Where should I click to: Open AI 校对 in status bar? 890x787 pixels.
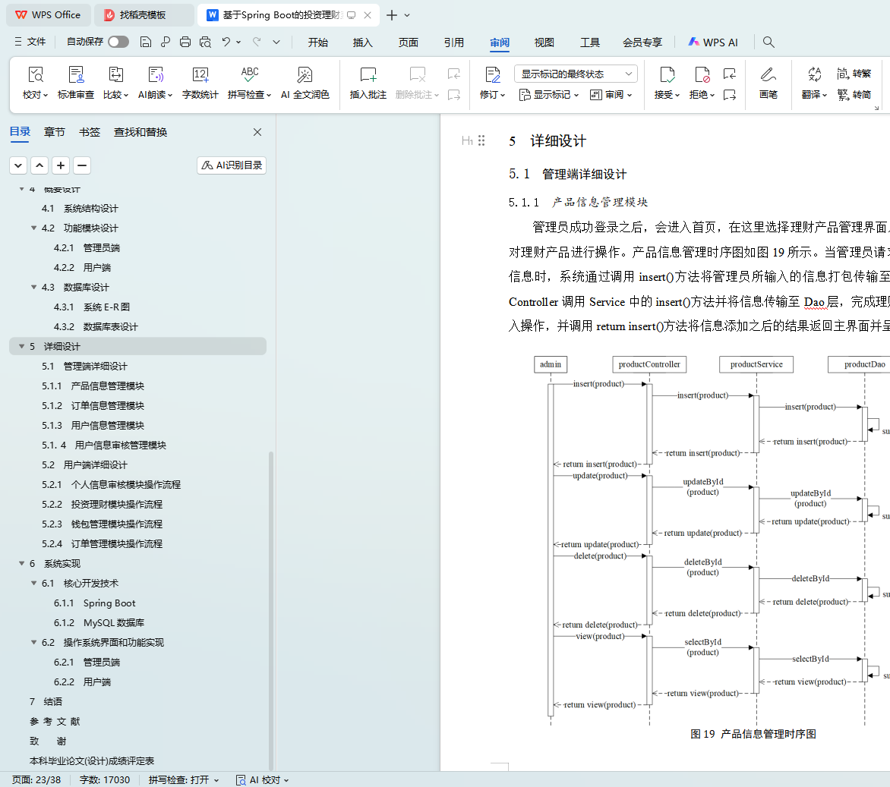click(262, 780)
